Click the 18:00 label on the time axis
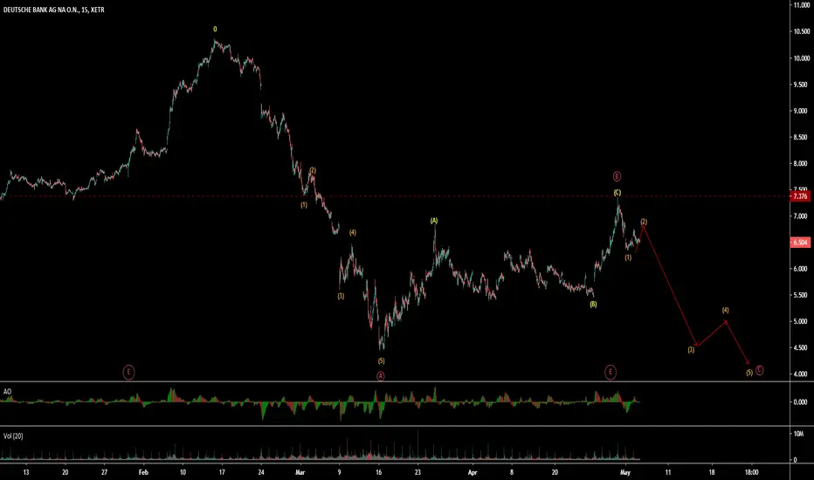The width and height of the screenshot is (814, 480). coord(752,473)
